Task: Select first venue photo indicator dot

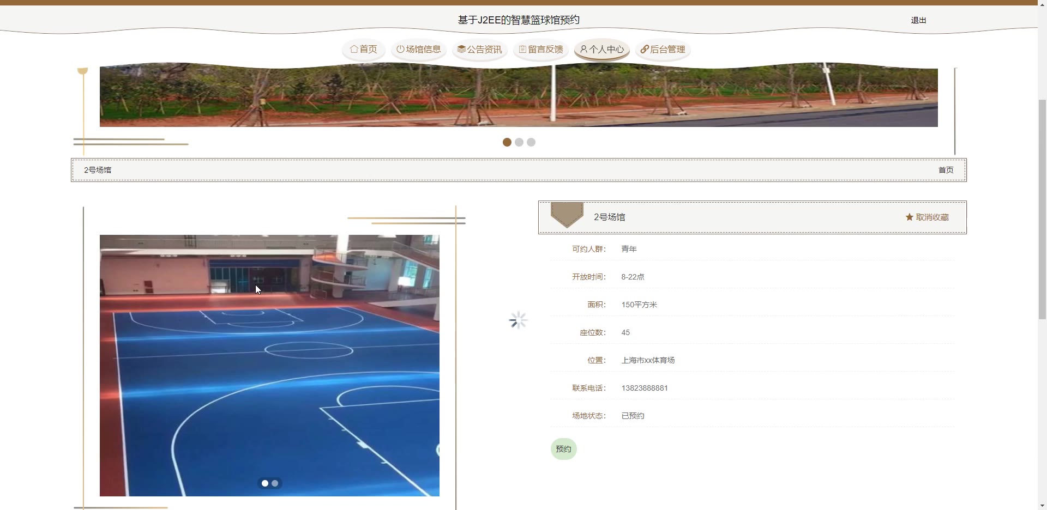Action: 265,483
